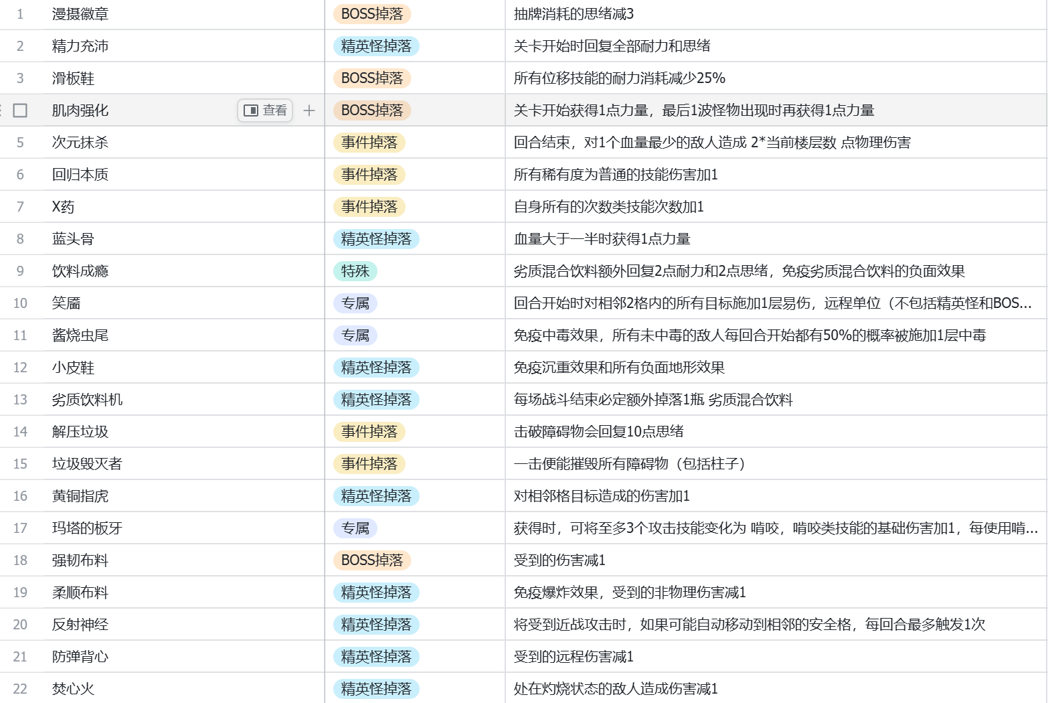Screen dimensions: 1048x703
Task: Select the X药 name cell
Action: tap(184, 207)
